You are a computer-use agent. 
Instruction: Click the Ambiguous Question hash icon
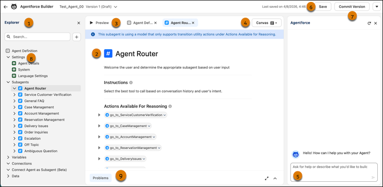20,151
